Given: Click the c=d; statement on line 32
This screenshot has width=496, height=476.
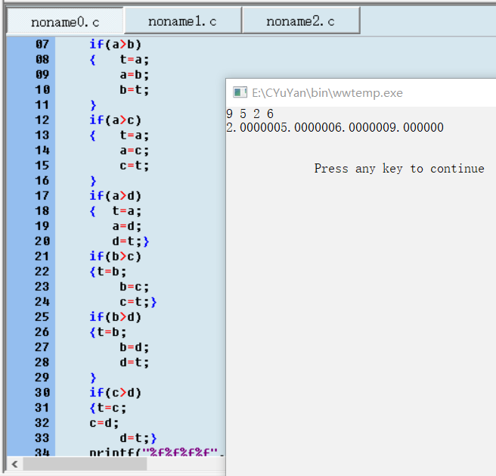Looking at the screenshot, I should [104, 423].
